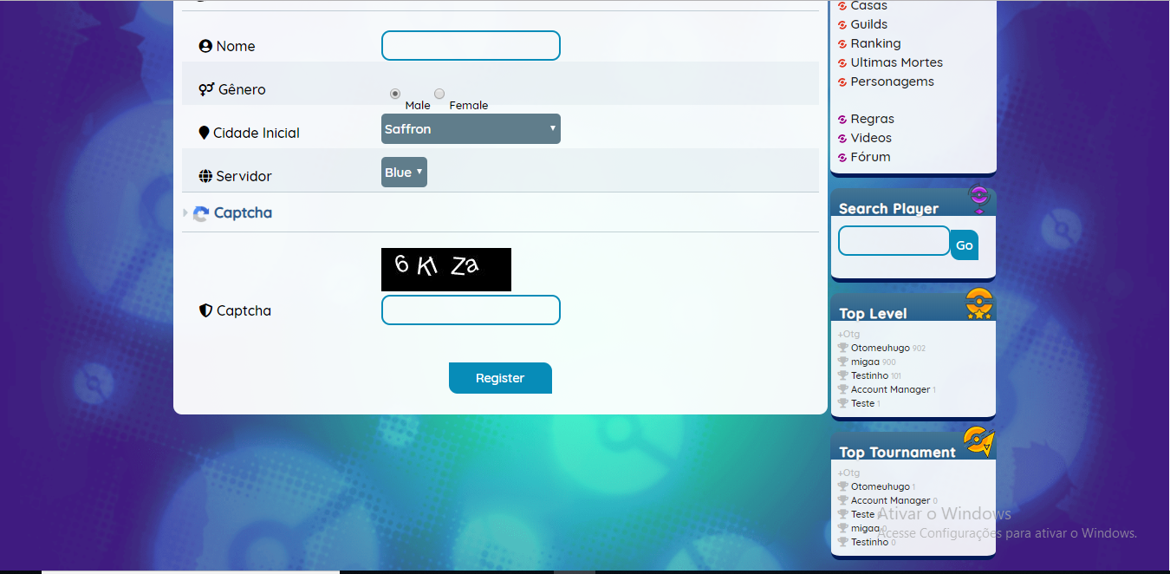Screen dimensions: 1170x574
Task: Click the Nome text input field
Action: click(x=471, y=46)
